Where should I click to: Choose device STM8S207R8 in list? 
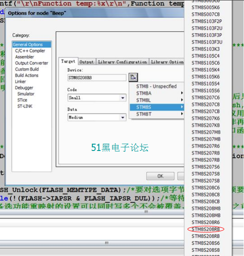(206, 153)
